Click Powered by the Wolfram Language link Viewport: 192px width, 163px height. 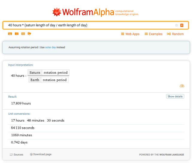coord(161,155)
